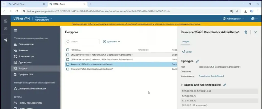Viewport: 262px width, 109px height.
Task: Click IP range 172.30.216.10-172.30.216.50
Action: [x=219, y=91]
